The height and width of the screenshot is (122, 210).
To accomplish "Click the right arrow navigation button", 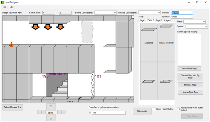I will coord(61,112).
